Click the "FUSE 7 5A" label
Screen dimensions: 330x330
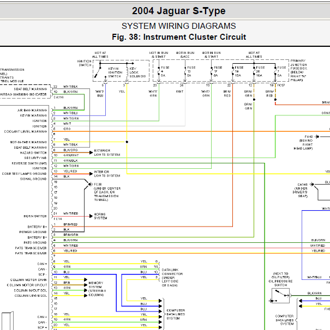281,71
